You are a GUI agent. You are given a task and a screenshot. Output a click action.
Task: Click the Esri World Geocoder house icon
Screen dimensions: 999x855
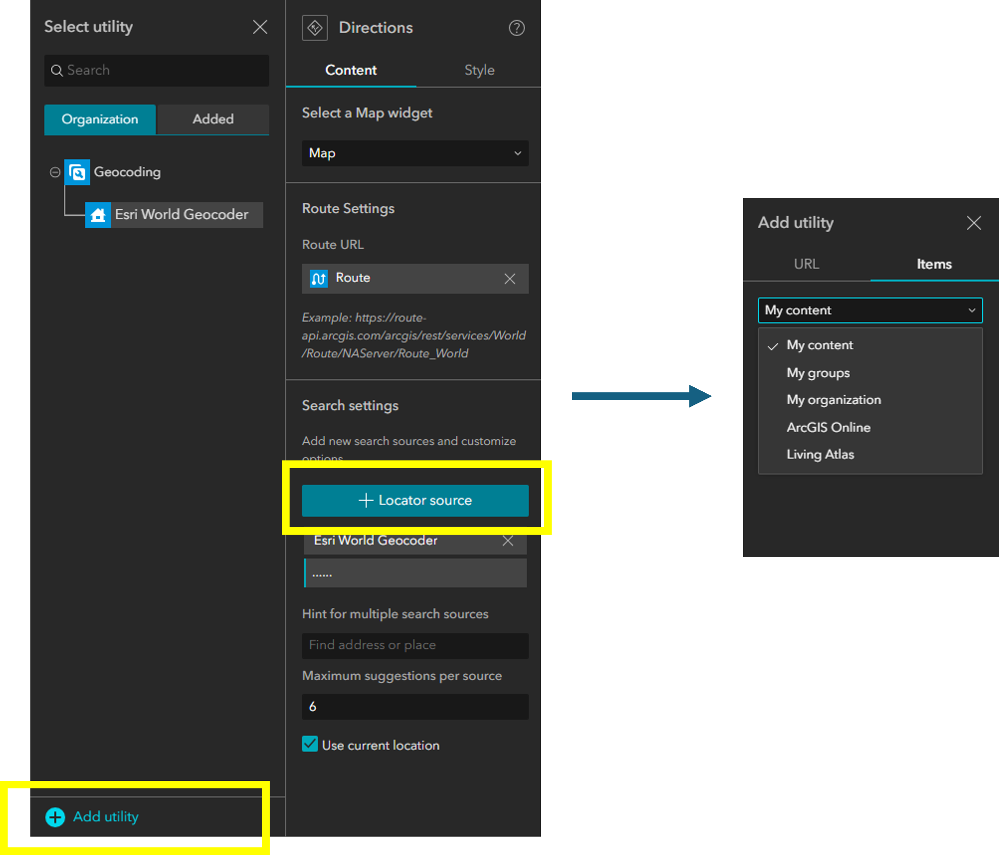pyautogui.click(x=98, y=215)
